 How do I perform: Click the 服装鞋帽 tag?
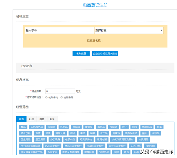pyautogui.click(x=89, y=152)
